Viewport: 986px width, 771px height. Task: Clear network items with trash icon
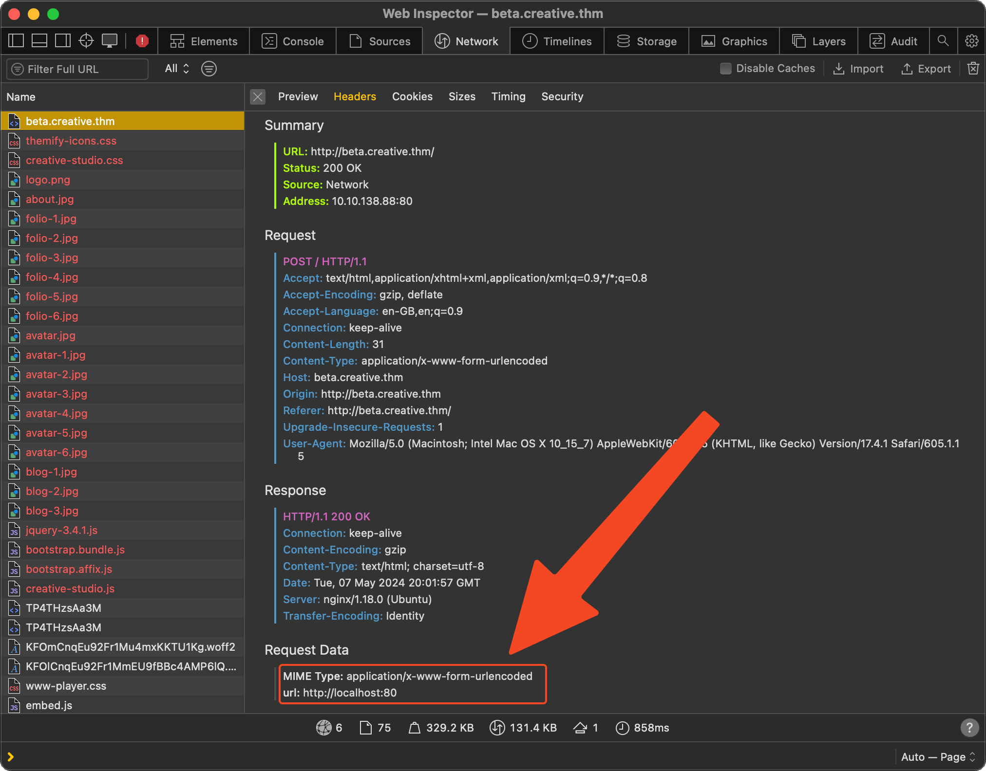pos(973,69)
